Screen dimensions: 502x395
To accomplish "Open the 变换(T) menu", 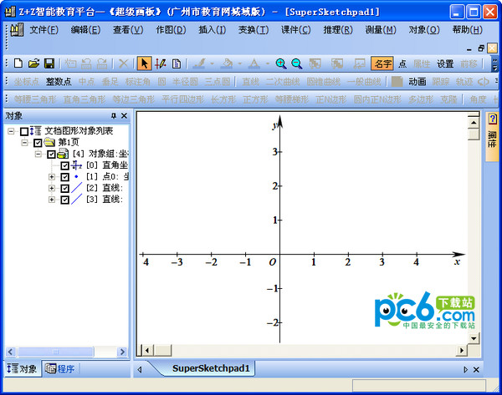I will coord(254,30).
